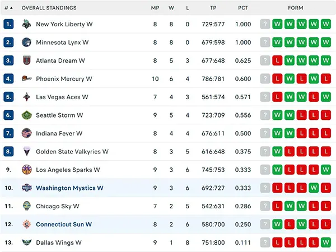
Task: Click the Los Angeles Sparks logo
Action: (x=27, y=170)
